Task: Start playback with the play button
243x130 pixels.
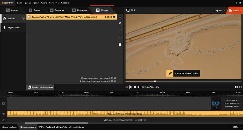Action: click(131, 87)
